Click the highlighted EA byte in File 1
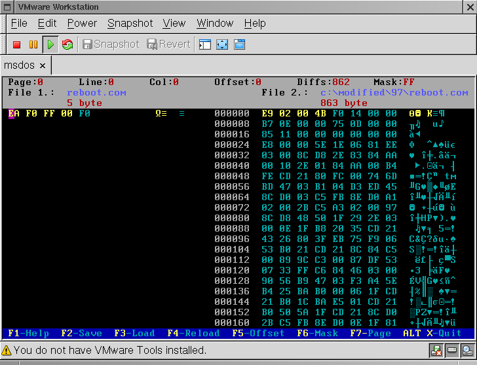Image resolution: width=477 pixels, height=365 pixels. 14,114
